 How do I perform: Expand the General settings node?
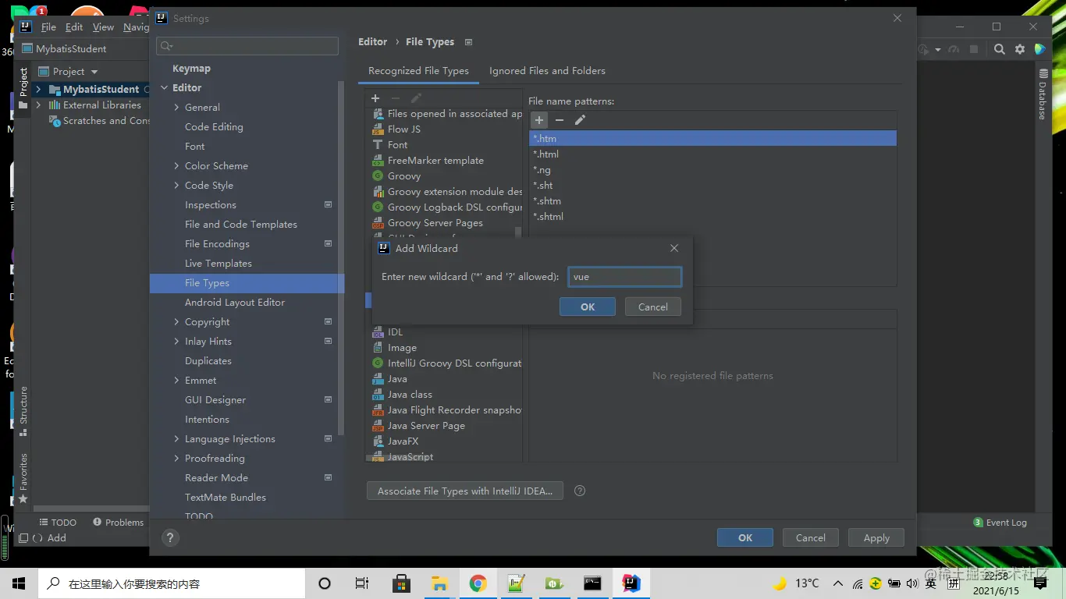[177, 108]
